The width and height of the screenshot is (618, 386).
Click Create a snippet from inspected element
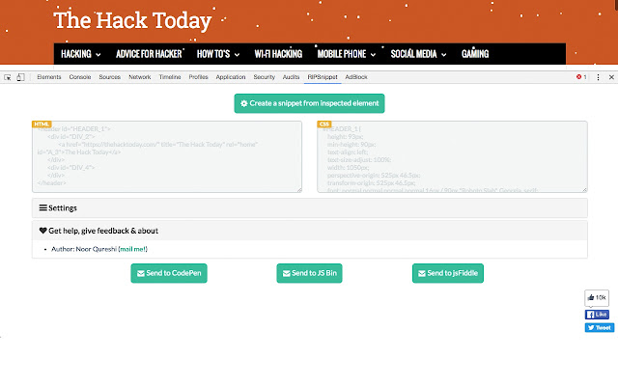pos(309,103)
